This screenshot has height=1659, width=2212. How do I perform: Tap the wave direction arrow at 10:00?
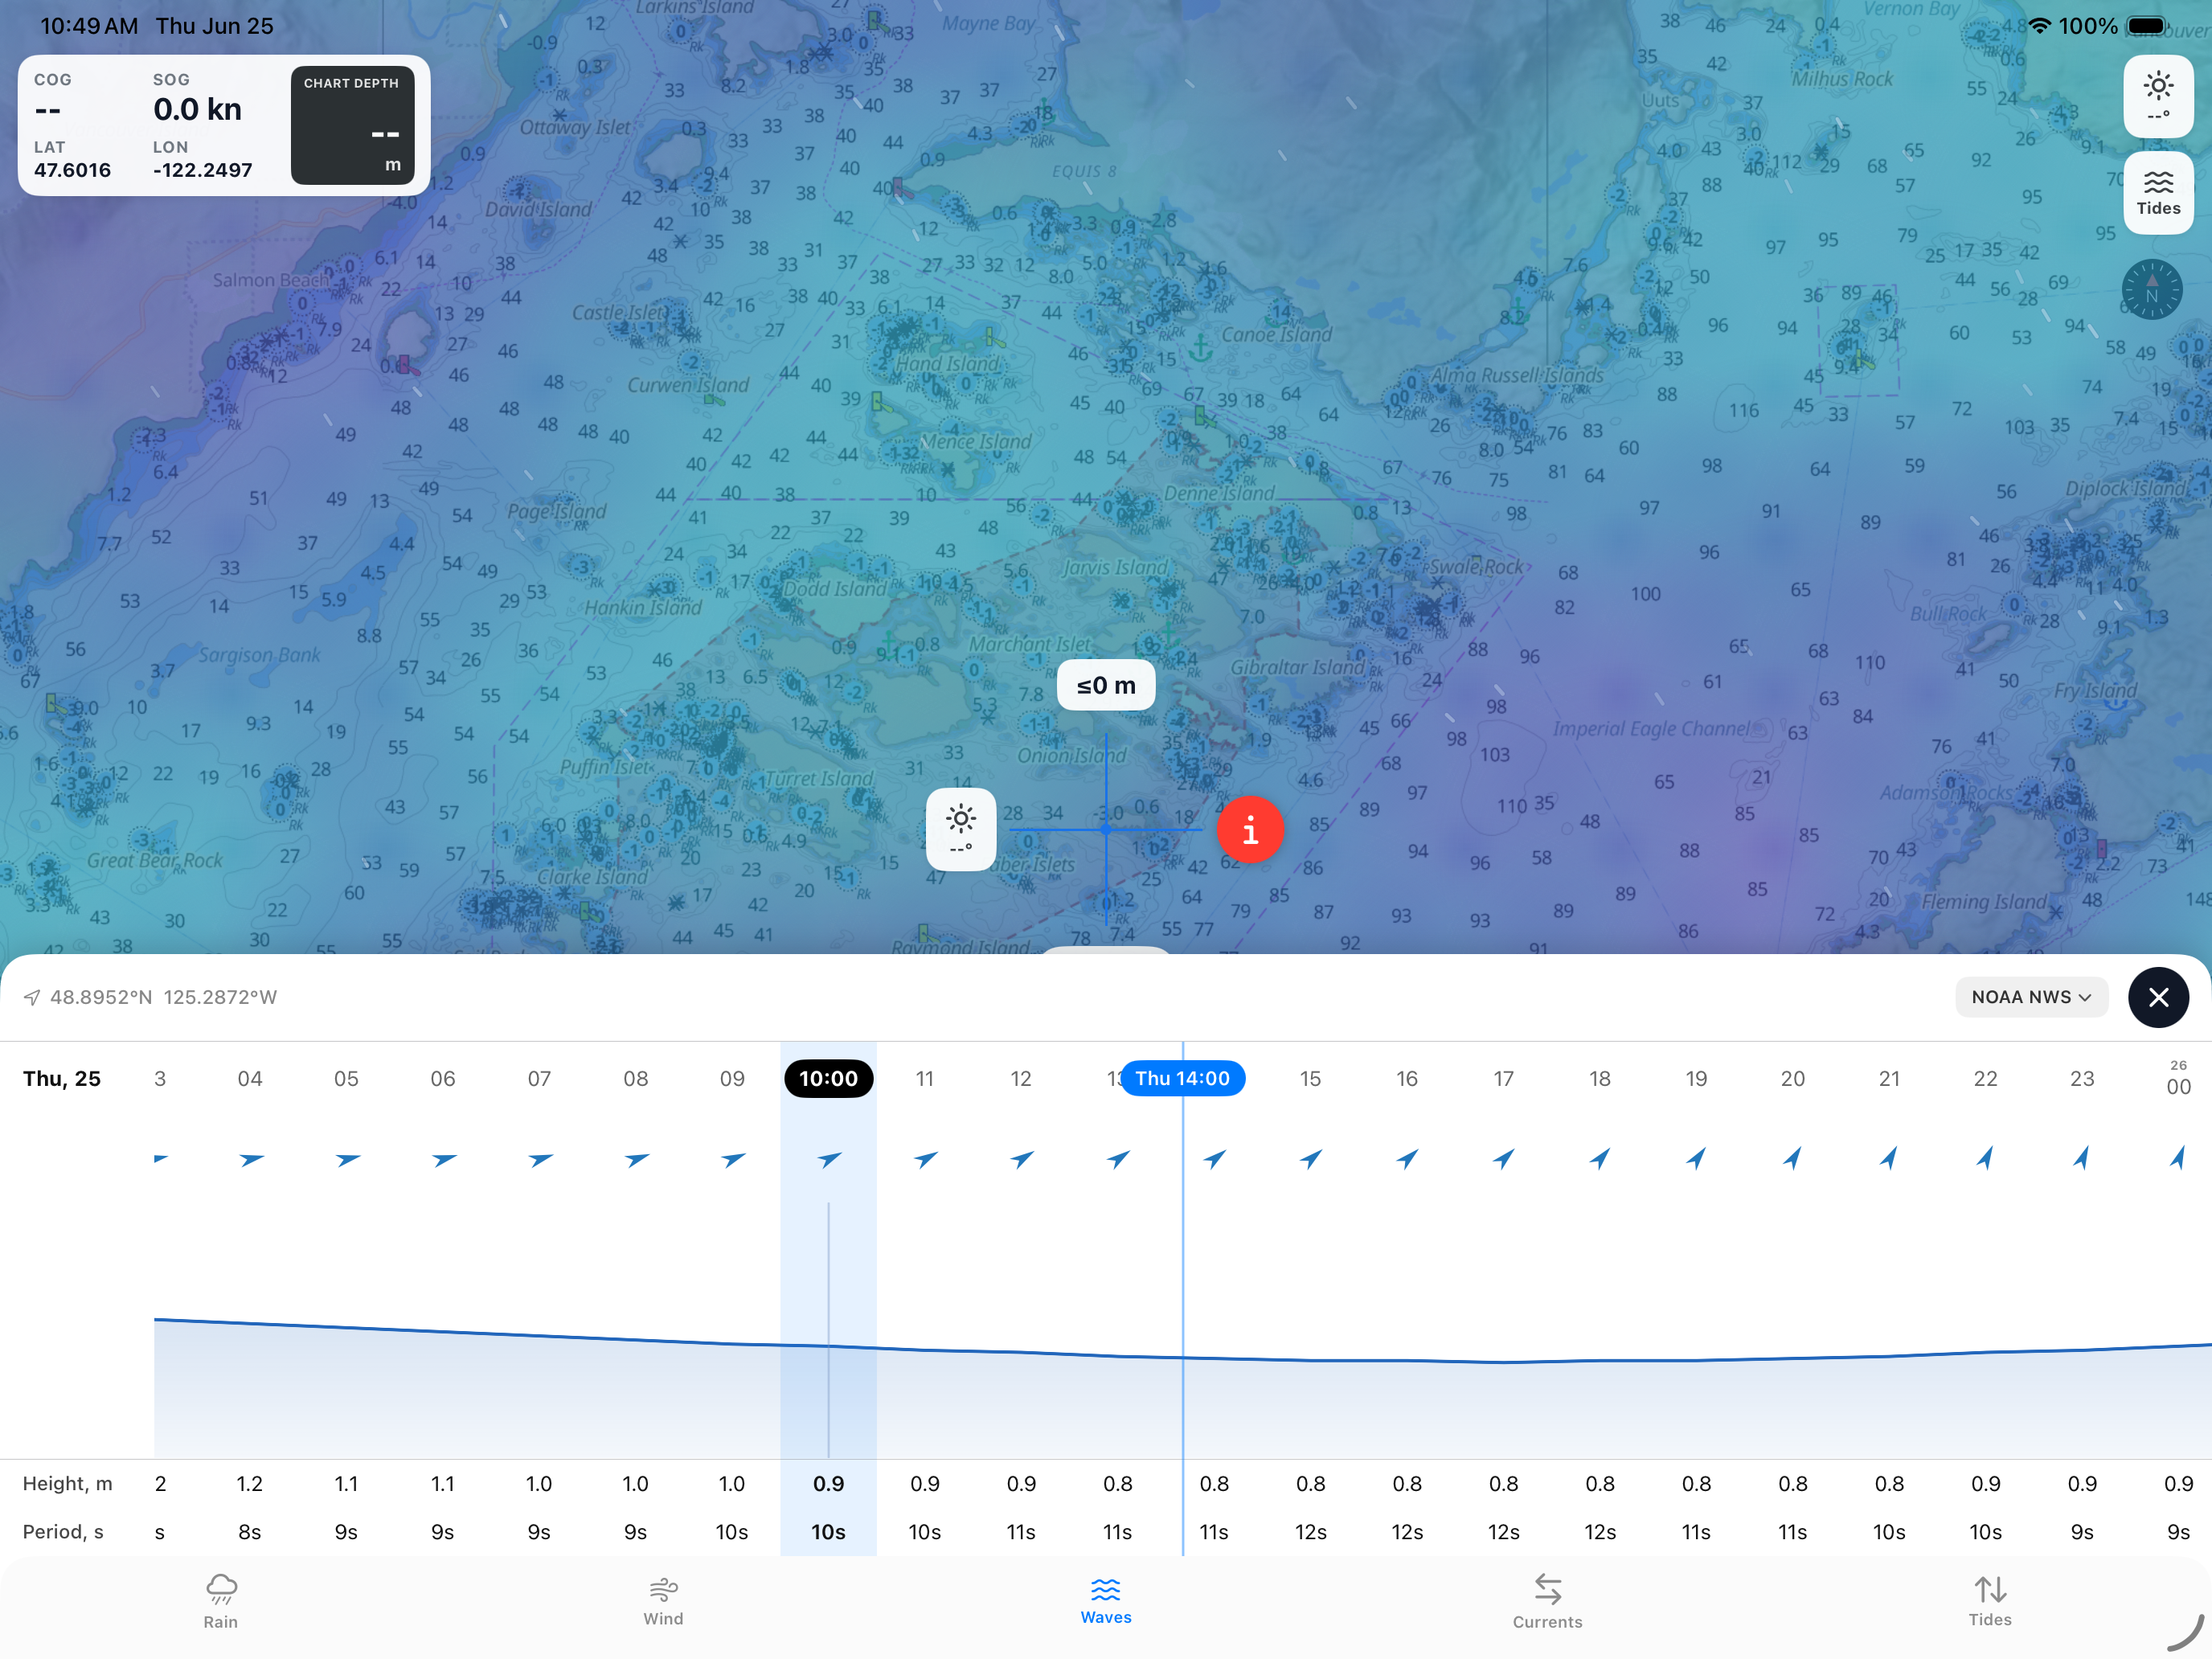point(829,1159)
